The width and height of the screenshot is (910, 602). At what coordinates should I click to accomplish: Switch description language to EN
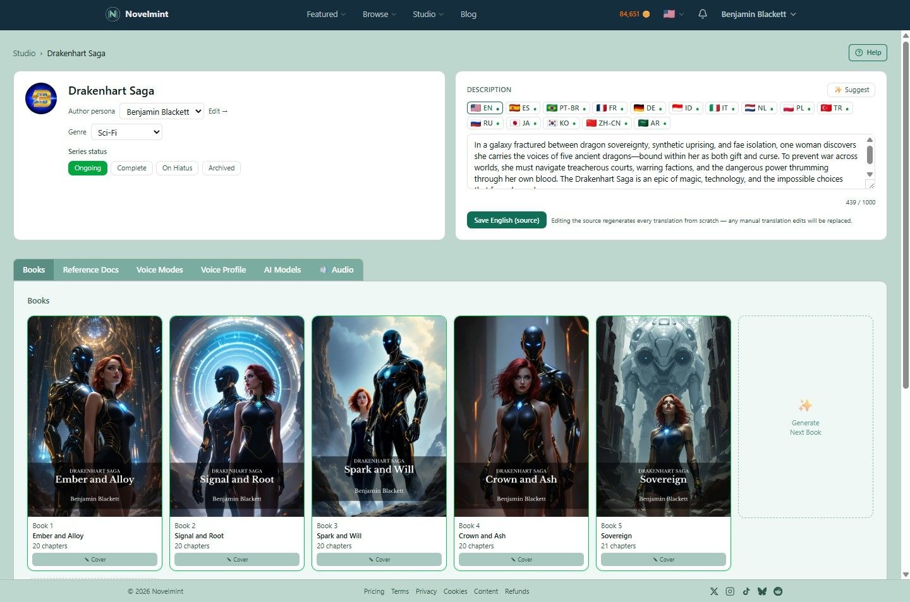485,108
